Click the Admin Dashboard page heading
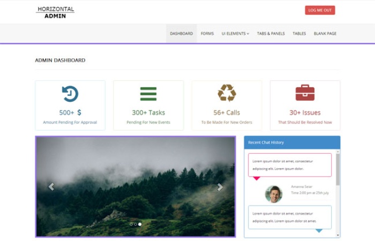 click(60, 60)
